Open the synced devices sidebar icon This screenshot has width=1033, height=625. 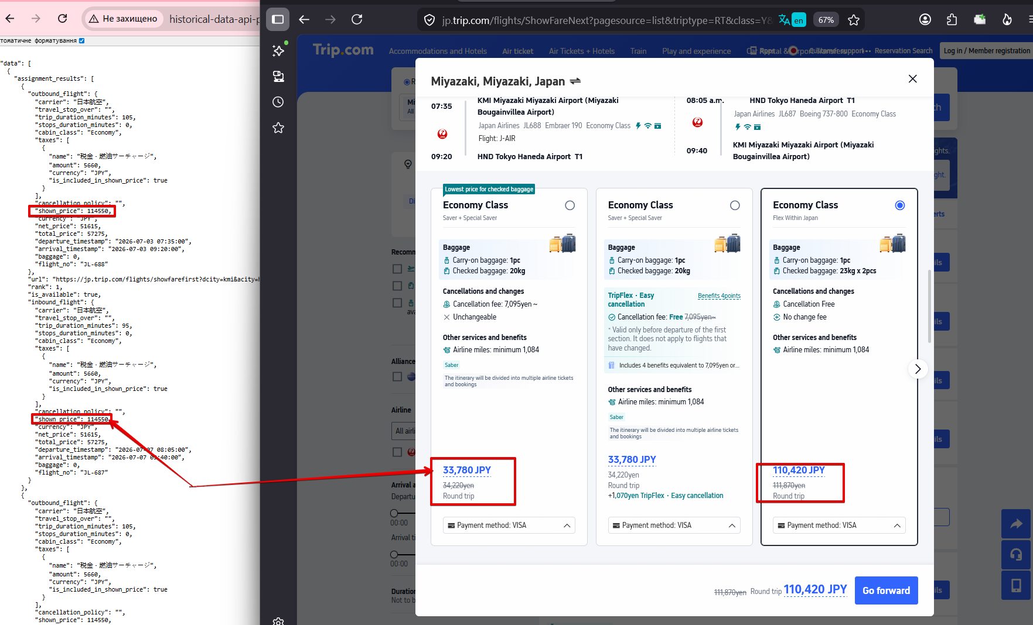pos(278,76)
